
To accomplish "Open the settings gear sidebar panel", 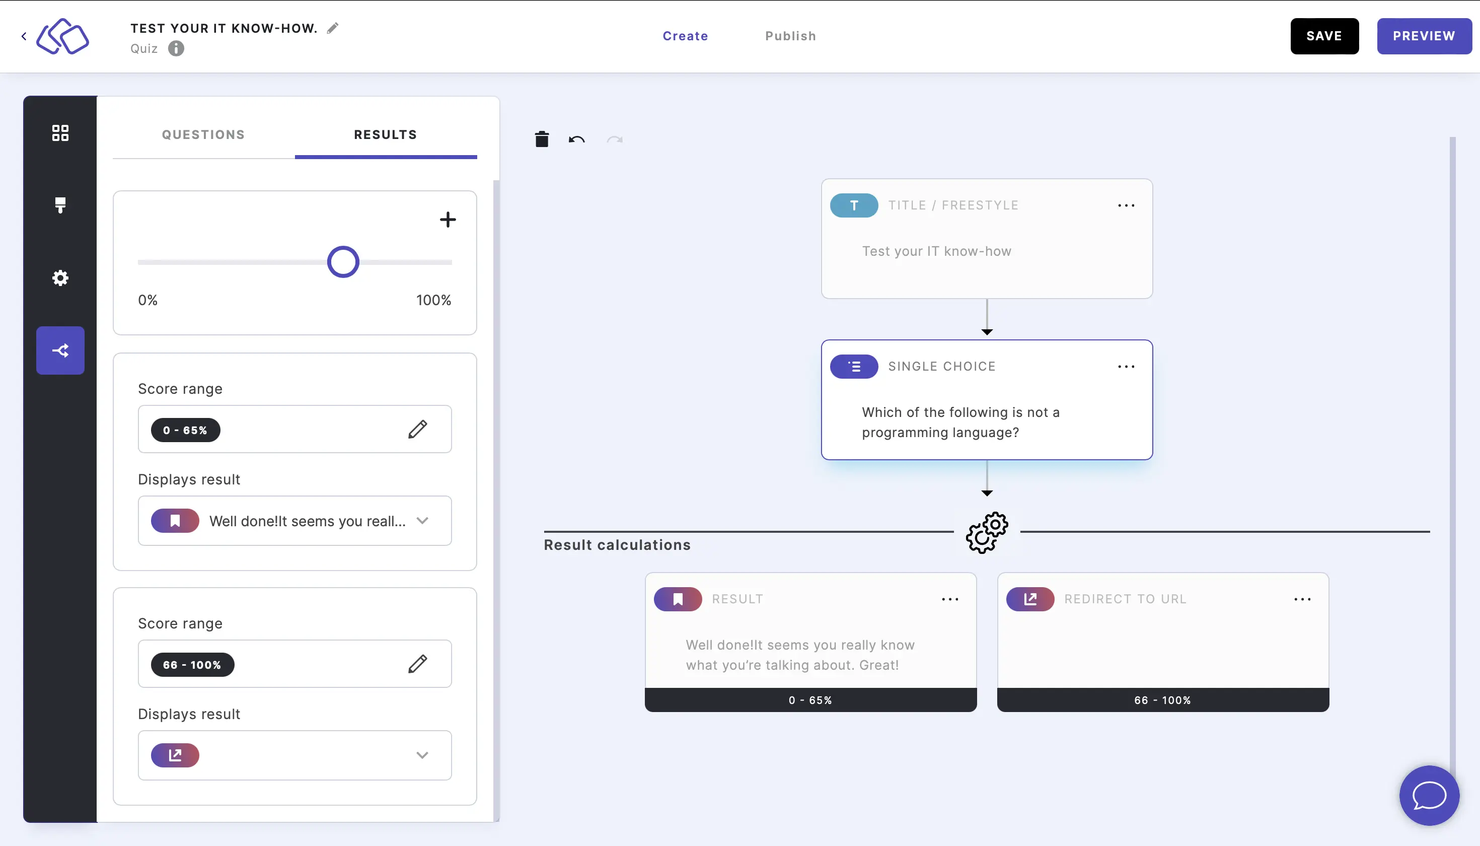I will pyautogui.click(x=60, y=278).
